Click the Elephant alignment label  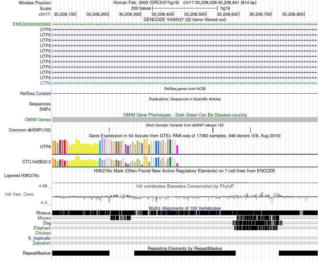click(x=42, y=228)
